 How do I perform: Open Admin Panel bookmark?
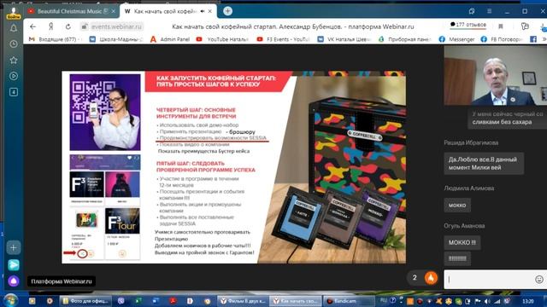170,39
